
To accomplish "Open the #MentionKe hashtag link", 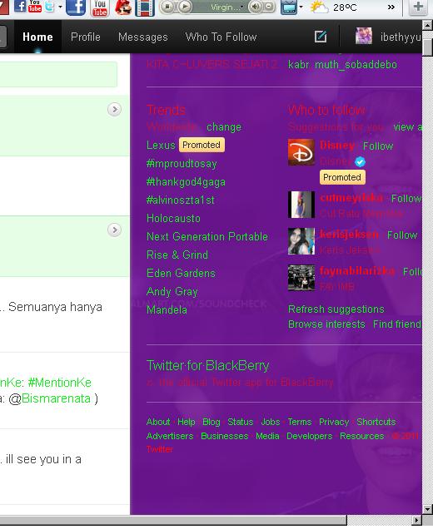I will (59, 383).
